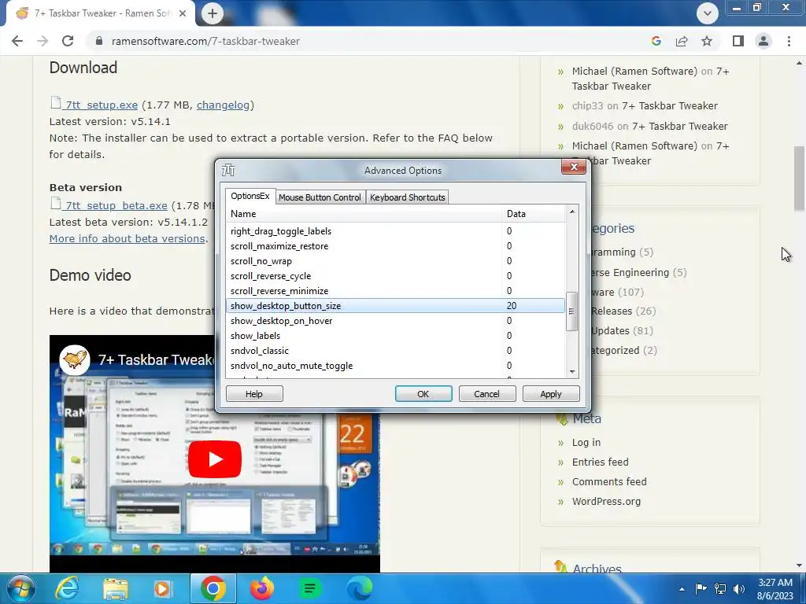Click the share page icon

(x=682, y=41)
